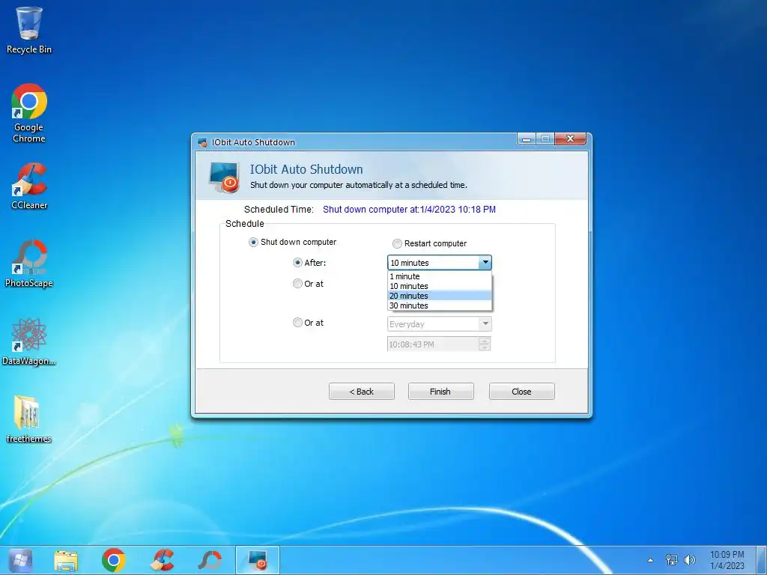Screen dimensions: 767x575
Task: Click the Close button in dialog
Action: (522, 392)
